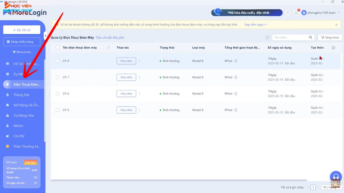344x193 pixels.
Task: Select page 1 in pagination
Action: (x=313, y=187)
